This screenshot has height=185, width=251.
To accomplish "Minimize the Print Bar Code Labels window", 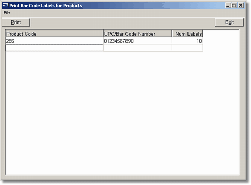I will pyautogui.click(x=228, y=5).
